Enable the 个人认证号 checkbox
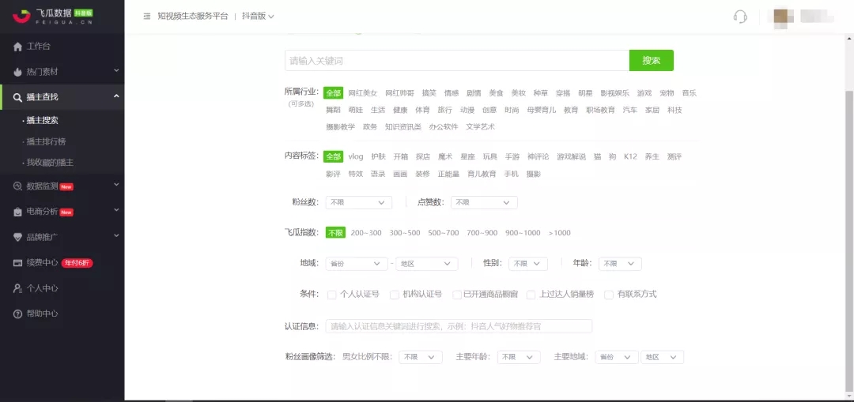Screen dimensions: 854x402 [x=332, y=295]
